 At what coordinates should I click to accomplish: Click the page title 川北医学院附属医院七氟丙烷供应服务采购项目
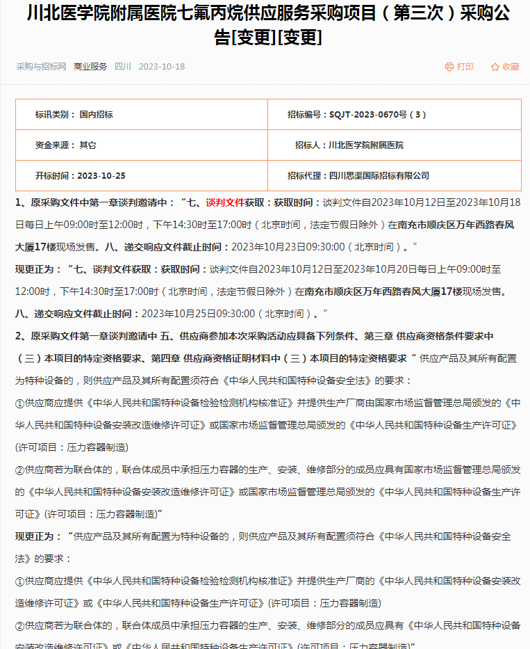point(268,25)
